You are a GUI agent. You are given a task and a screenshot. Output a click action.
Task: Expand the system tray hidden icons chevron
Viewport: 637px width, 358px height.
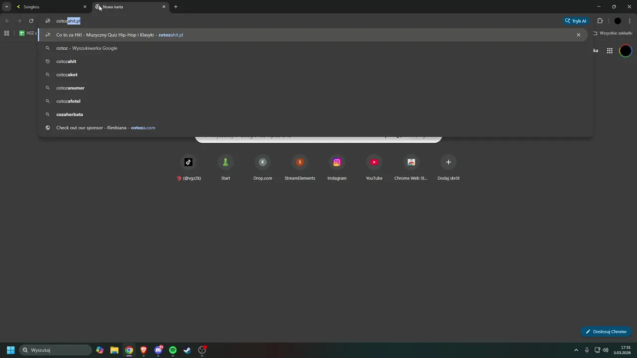[x=576, y=350]
